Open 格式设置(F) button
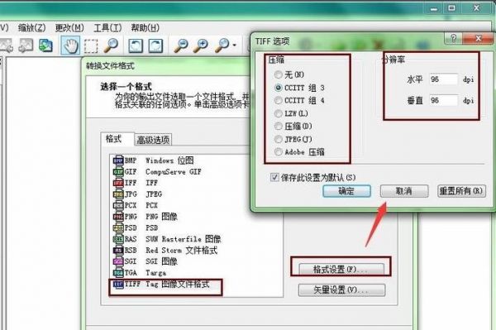 (x=341, y=270)
